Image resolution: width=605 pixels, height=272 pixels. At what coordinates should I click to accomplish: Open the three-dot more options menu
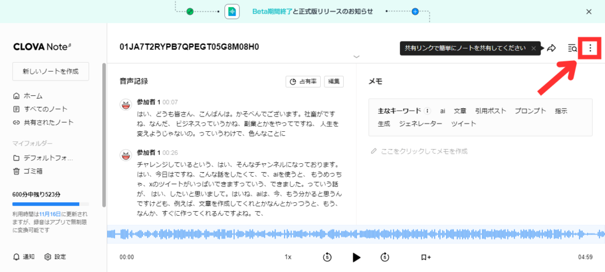(x=590, y=48)
